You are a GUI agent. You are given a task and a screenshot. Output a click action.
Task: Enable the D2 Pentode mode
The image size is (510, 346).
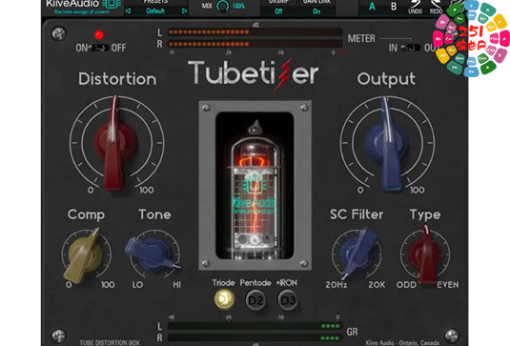pos(255,300)
